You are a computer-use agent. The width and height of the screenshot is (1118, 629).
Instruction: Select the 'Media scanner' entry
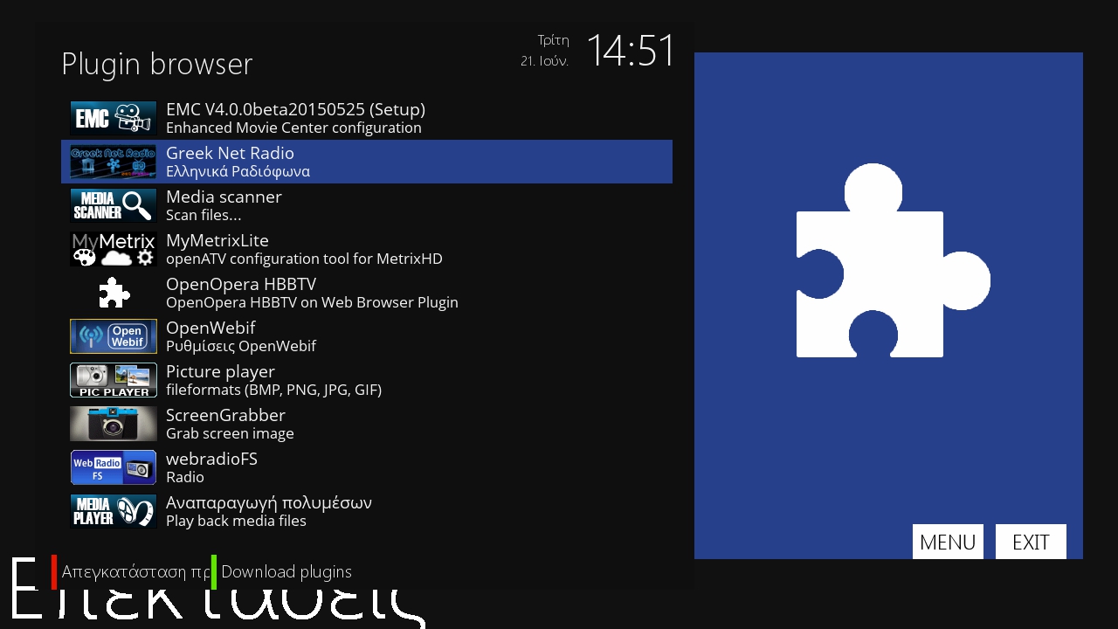(224, 197)
